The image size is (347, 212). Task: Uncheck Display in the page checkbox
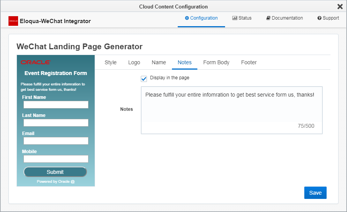144,79
